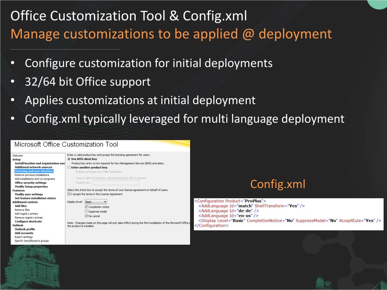The height and width of the screenshot is (290, 387).
Task: Click bullet 'Configure customization for initial deployments'
Action: [149, 63]
